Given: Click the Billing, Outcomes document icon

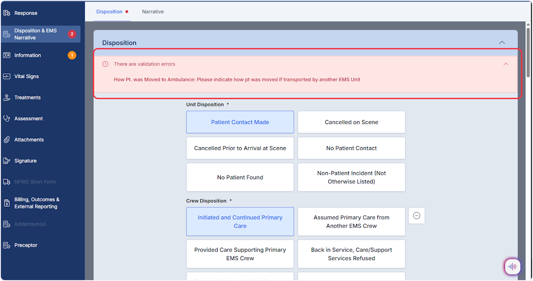Looking at the screenshot, I should [x=7, y=203].
